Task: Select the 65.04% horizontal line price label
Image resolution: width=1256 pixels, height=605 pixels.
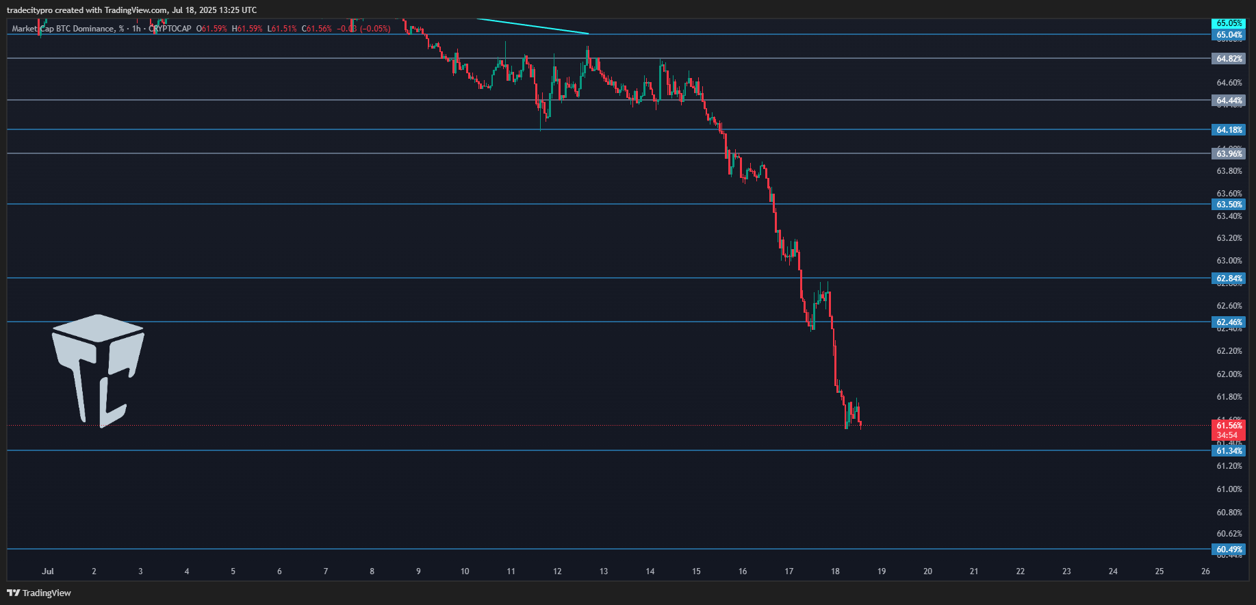Action: click(1229, 35)
